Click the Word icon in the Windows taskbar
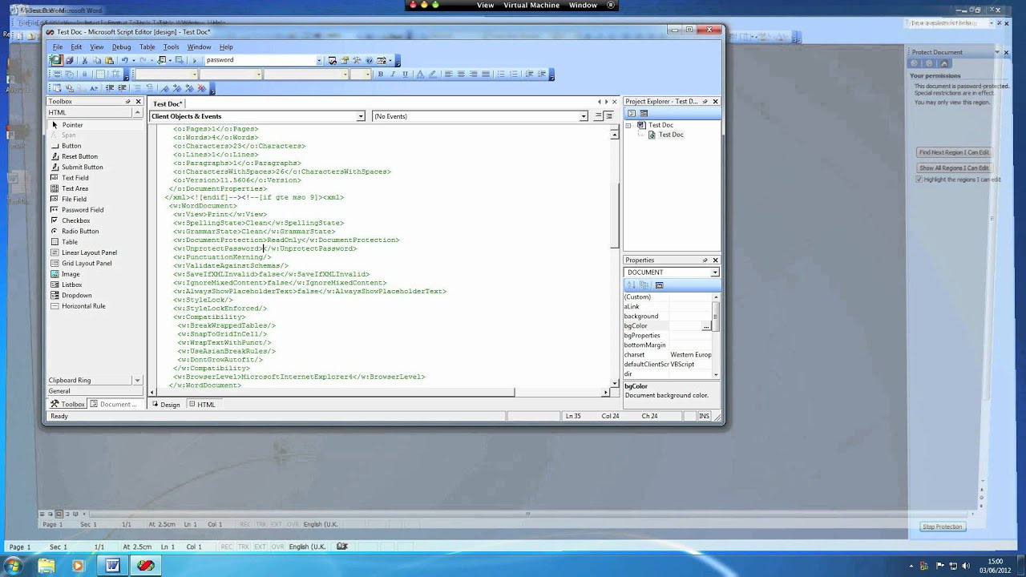 (x=112, y=566)
